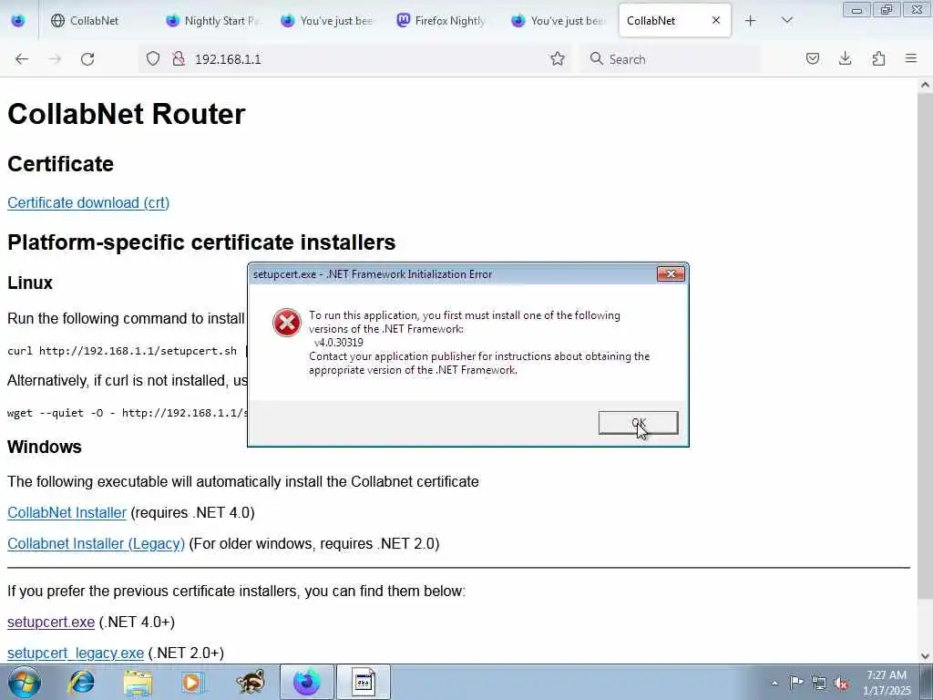Click the 'v4.0.30319' version text in dialog
The width and height of the screenshot is (933, 700).
pyautogui.click(x=339, y=343)
